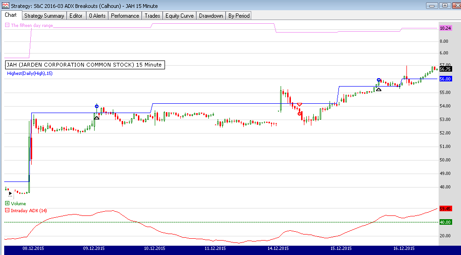The height and width of the screenshot is (255, 461).
Task: Click the red down-triangle sell signal marker
Action: 299,104
